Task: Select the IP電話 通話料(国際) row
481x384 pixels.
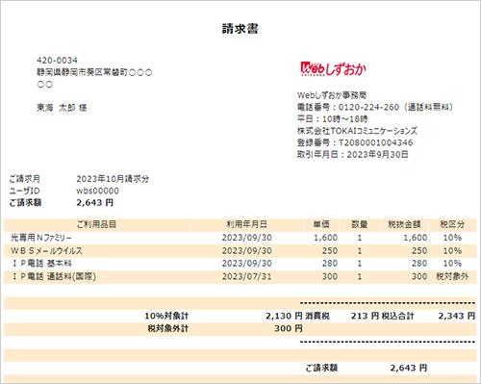Action: tap(240, 276)
